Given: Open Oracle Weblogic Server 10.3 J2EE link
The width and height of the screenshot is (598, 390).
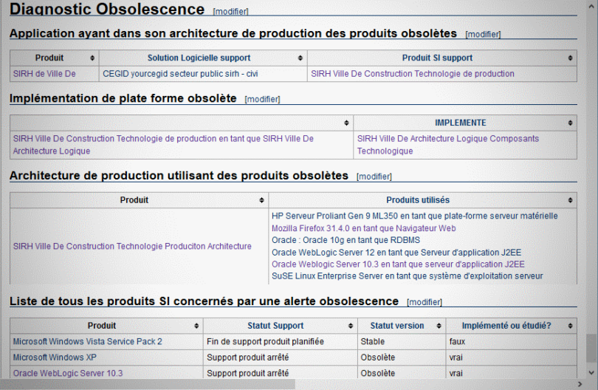Looking at the screenshot, I should tap(398, 264).
